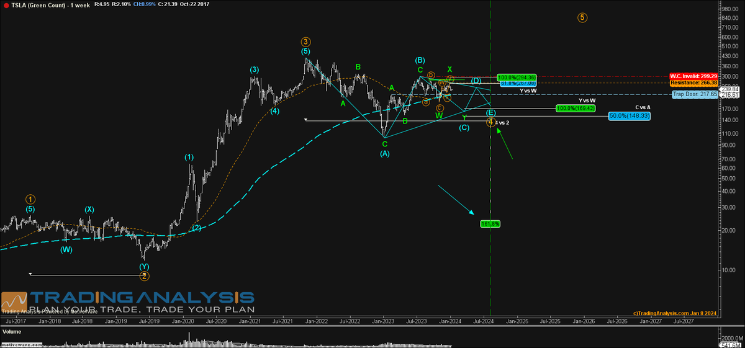Click the cyan (D) wave label
The image size is (745, 348).
(476, 81)
